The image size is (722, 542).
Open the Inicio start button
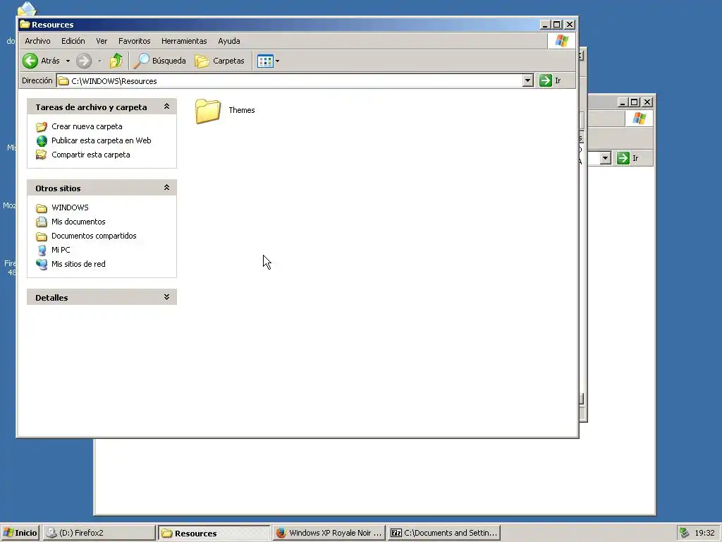(x=20, y=533)
